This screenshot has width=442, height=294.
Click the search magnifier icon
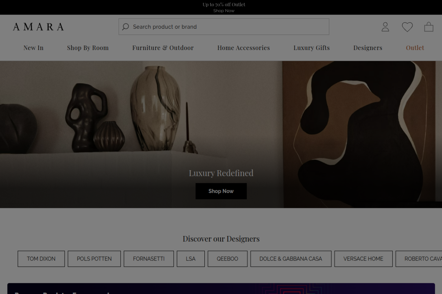(x=125, y=27)
